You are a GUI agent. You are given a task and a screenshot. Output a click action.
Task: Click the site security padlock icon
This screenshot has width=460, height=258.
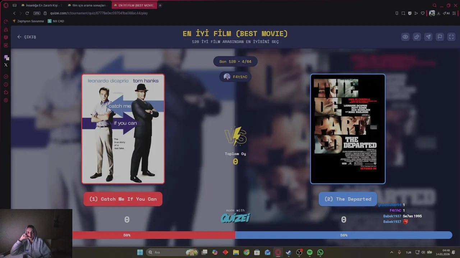[x=45, y=13]
